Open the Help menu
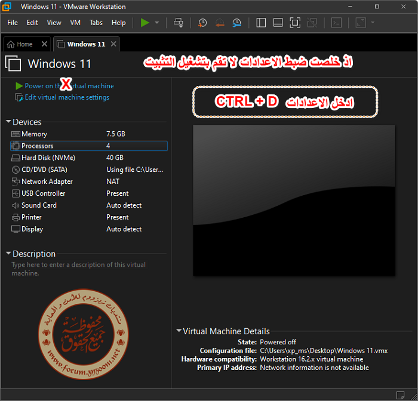The height and width of the screenshot is (401, 418). [x=119, y=23]
